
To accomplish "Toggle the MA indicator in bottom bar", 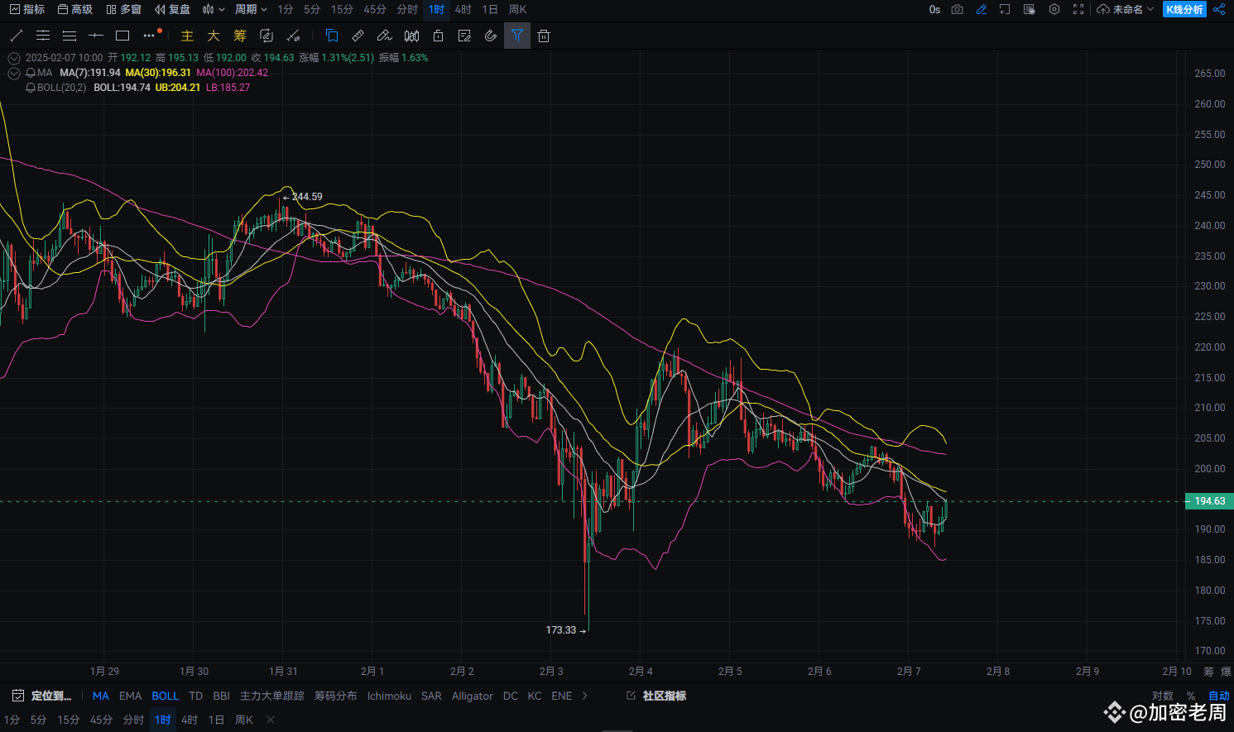I will (101, 696).
